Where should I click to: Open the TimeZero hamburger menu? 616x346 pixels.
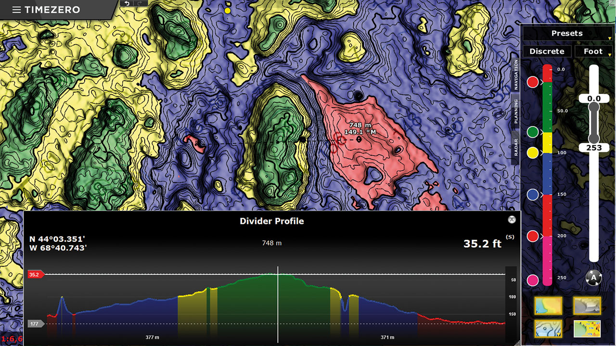(x=16, y=10)
